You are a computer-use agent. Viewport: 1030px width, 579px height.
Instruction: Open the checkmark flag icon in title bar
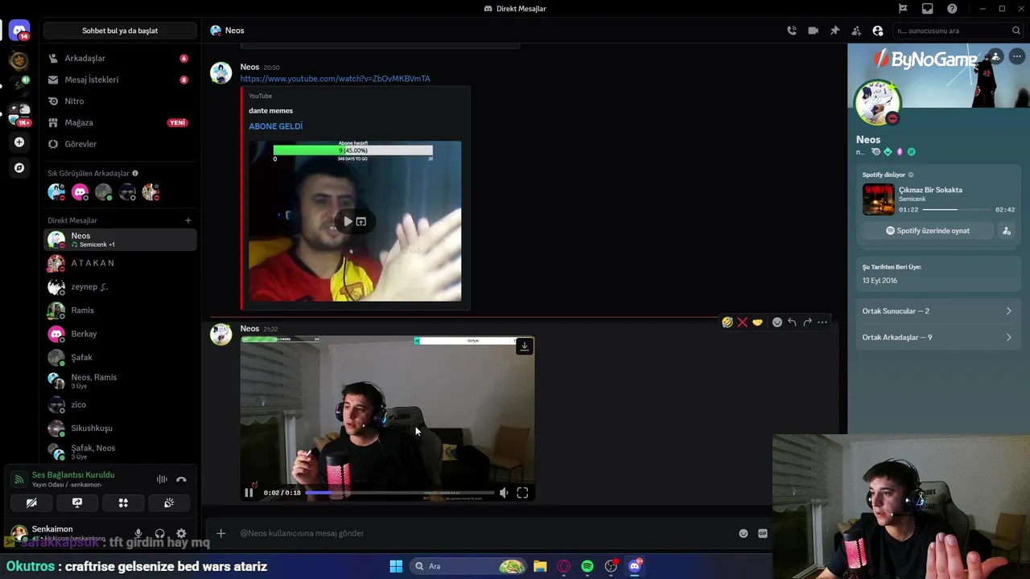903,9
